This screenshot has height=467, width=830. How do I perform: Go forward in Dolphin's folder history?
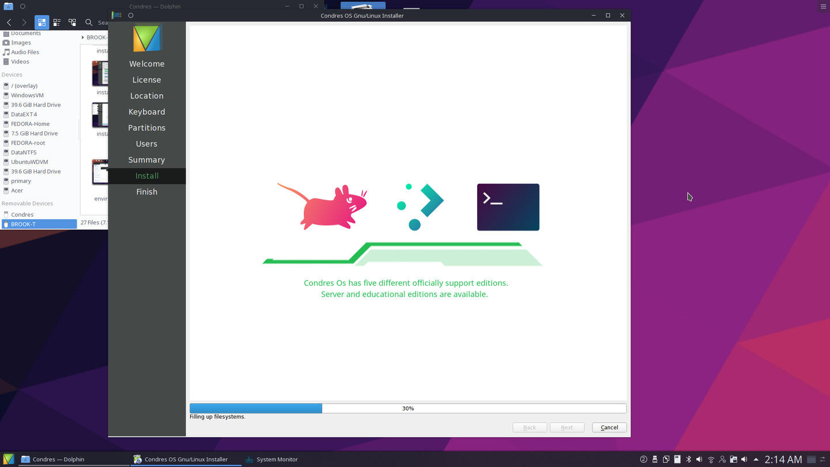(24, 22)
